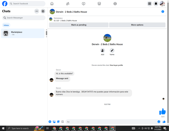The height and width of the screenshot is (131, 169).
Task: Open the emoji picker smiley
Action: [x=159, y=122]
